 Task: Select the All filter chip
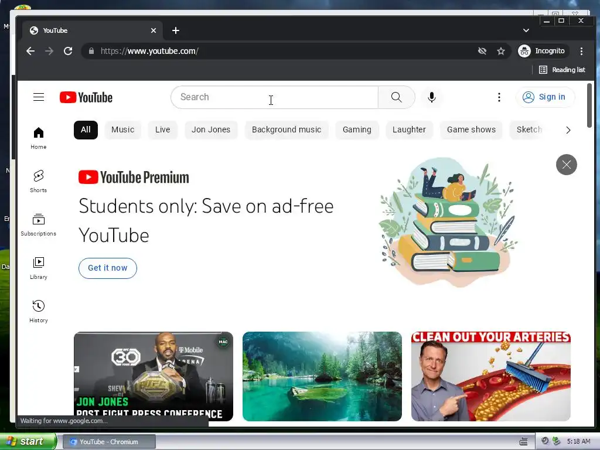click(x=86, y=129)
